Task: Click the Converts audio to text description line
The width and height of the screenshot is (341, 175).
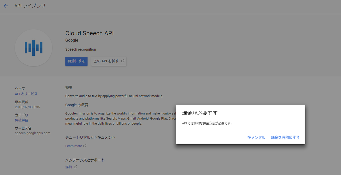Action: click(114, 96)
